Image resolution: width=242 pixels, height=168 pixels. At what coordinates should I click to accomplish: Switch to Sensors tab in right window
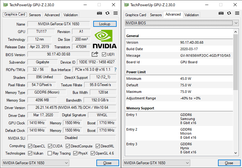(156, 15)
